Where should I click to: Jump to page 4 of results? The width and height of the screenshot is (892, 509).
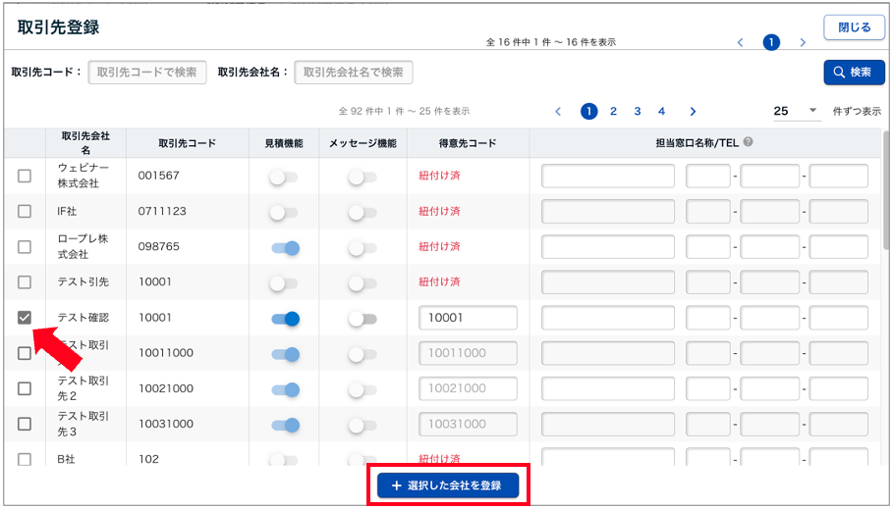[661, 112]
